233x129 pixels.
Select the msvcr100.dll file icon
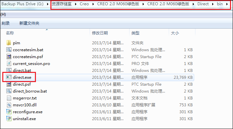point(9,105)
